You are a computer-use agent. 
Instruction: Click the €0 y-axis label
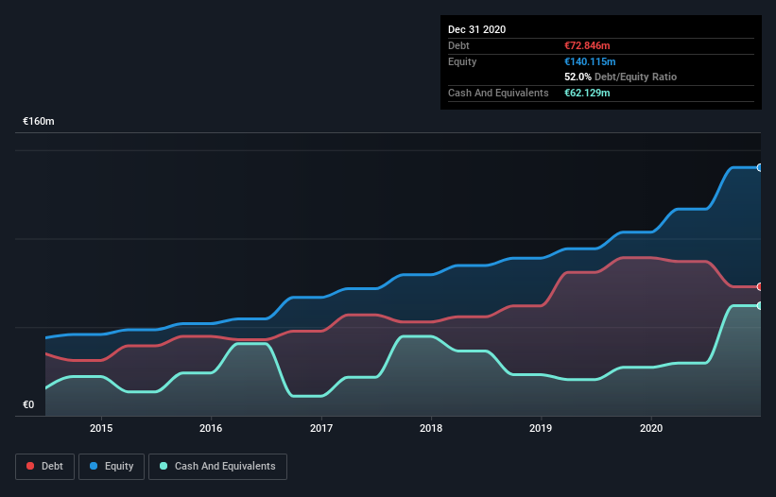(x=28, y=404)
